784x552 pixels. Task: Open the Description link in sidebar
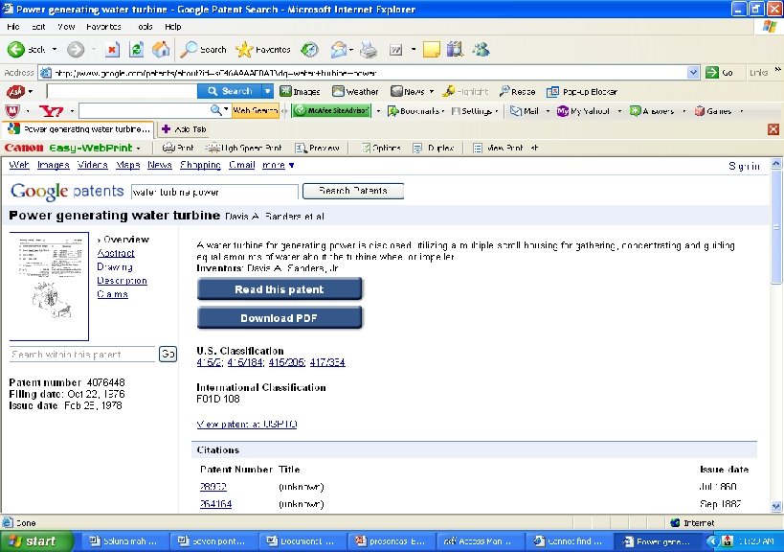(x=122, y=280)
